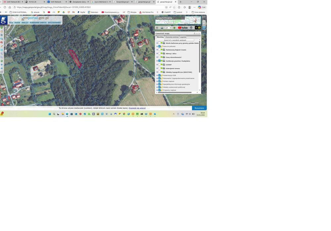
Task: Enable the Państwowy Rejestr Granic checkbox
Action: click(160, 50)
